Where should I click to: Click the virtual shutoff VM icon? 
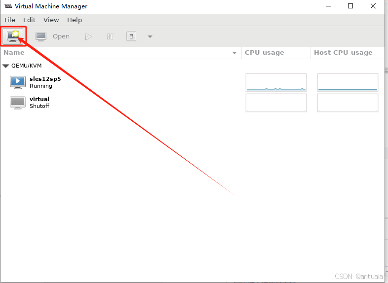coord(18,103)
